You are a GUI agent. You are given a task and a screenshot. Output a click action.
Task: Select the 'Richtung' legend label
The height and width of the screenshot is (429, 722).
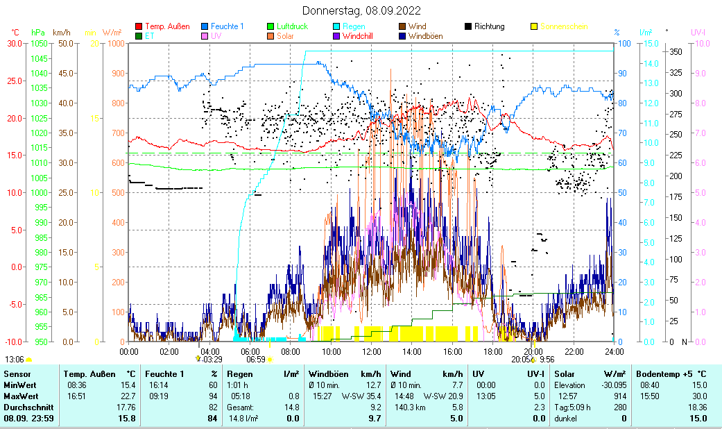(x=490, y=27)
